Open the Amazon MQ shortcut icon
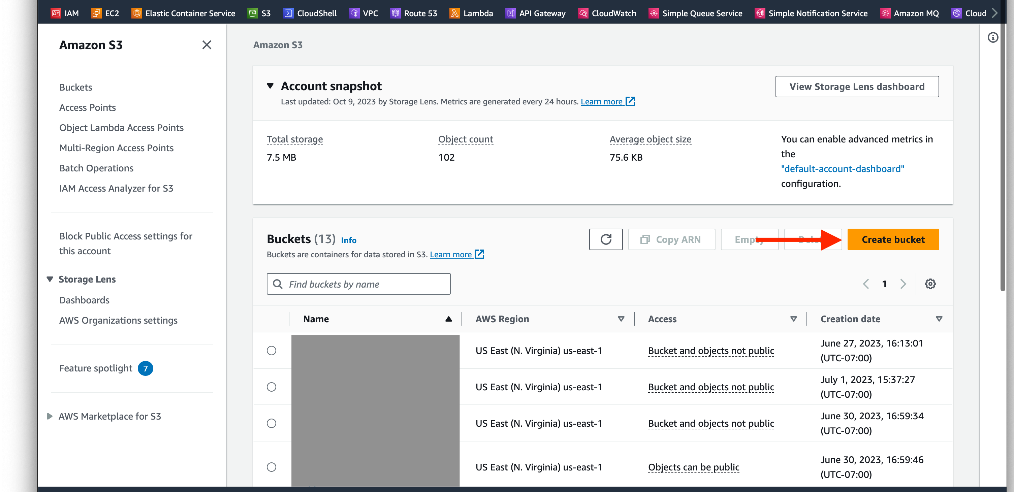 point(885,13)
